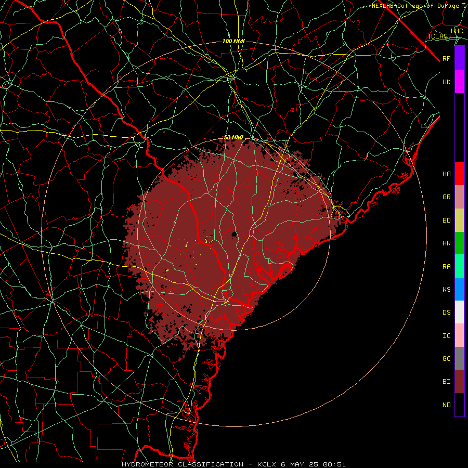Image resolution: width=468 pixels, height=468 pixels.
Task: Click the 00:51 timestamp
Action: point(334,464)
